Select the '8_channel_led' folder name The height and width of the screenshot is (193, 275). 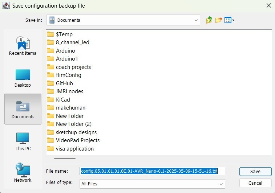click(x=73, y=42)
